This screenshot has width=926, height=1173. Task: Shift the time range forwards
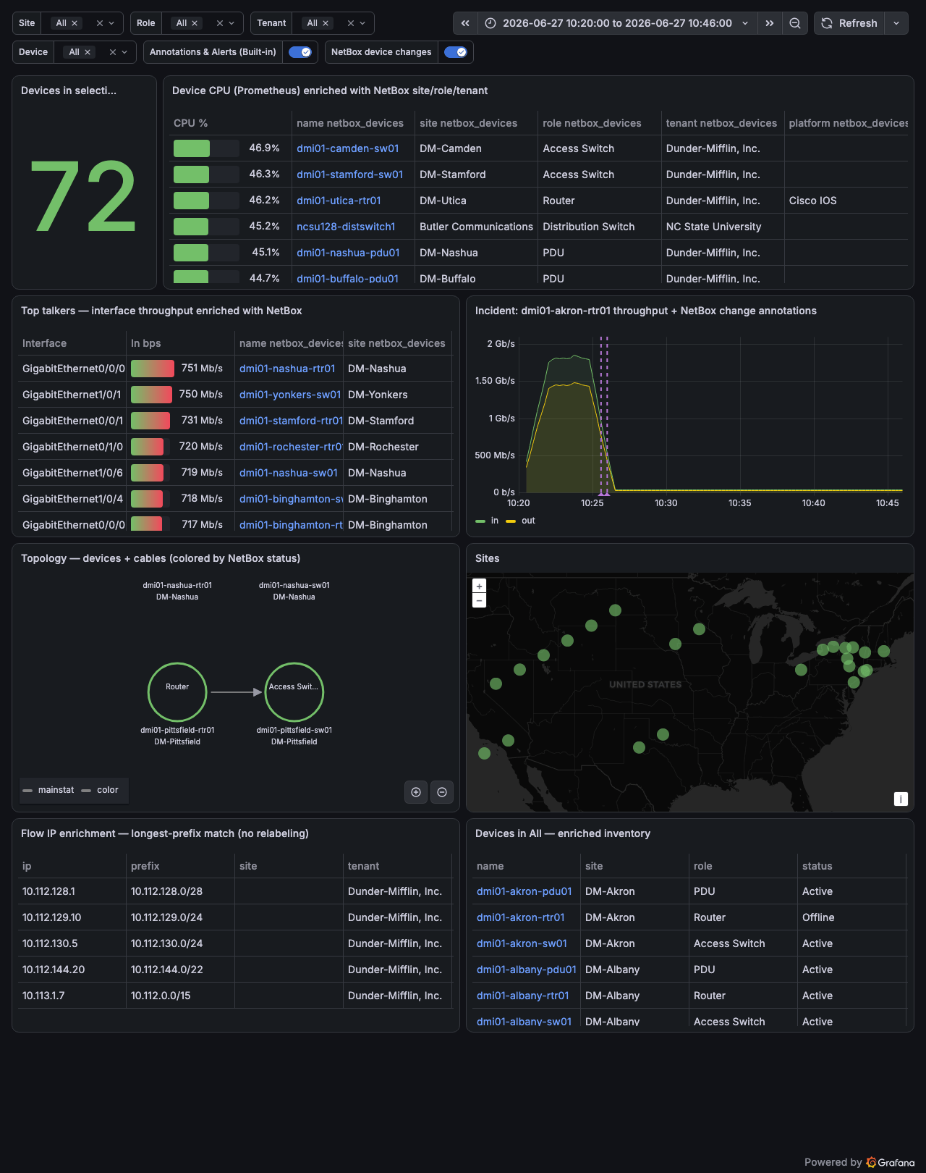(770, 23)
